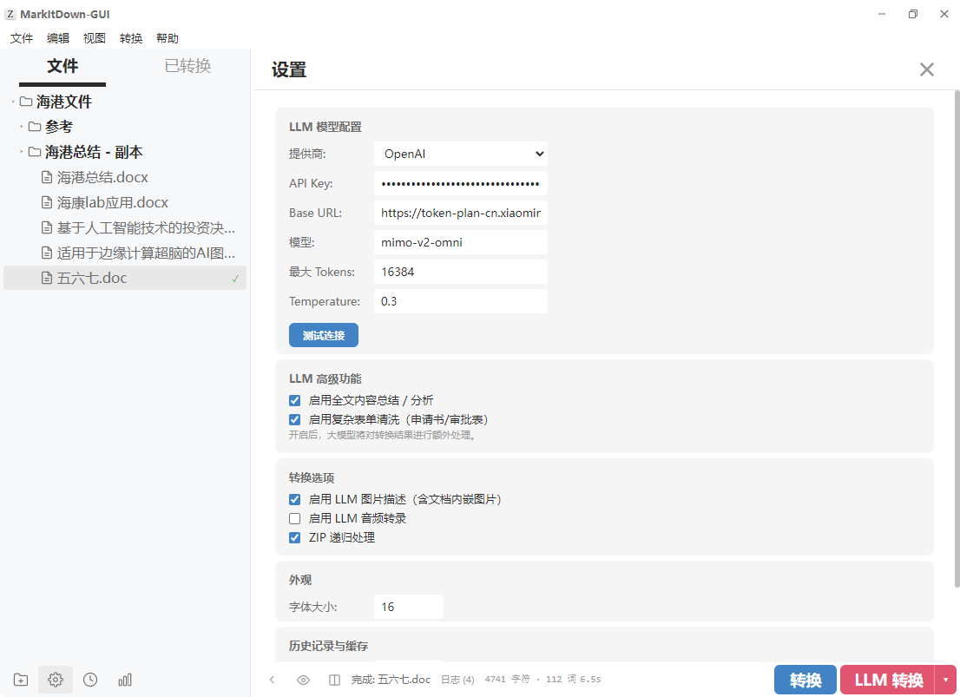Click the settings panel vertical scrollbar

click(x=957, y=339)
